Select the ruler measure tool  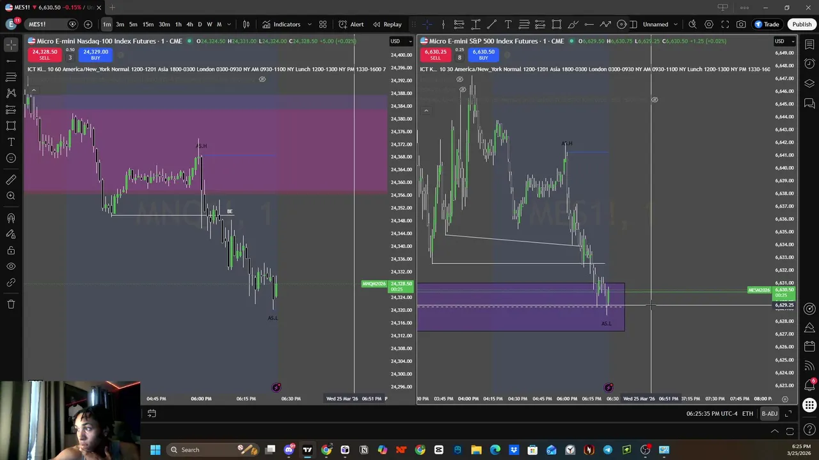[11, 180]
